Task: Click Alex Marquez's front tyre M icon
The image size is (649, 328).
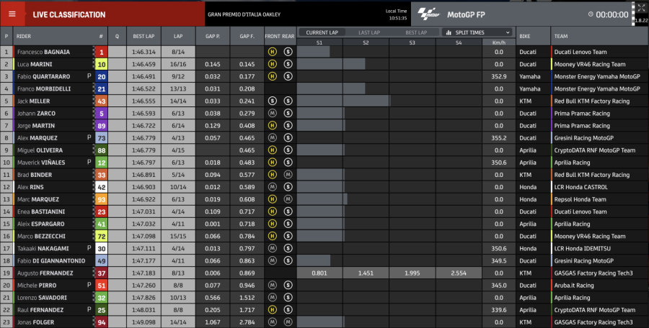Action: click(x=273, y=137)
